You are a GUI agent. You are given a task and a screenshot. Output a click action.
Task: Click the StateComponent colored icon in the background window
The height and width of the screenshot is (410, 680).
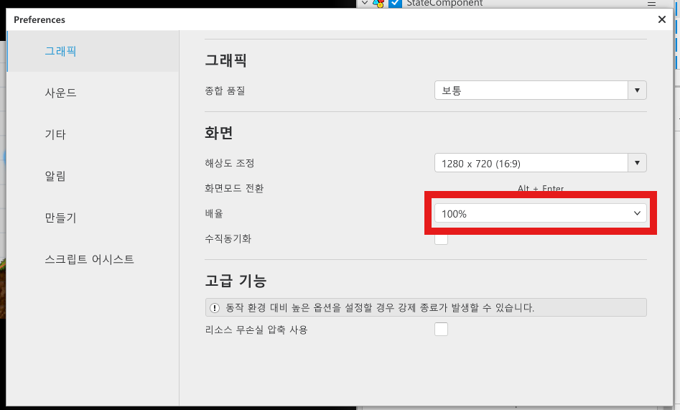[x=378, y=4]
